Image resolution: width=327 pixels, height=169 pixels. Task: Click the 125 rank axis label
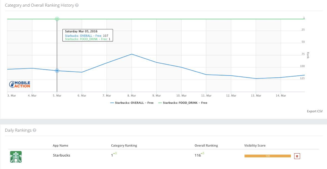click(x=303, y=78)
